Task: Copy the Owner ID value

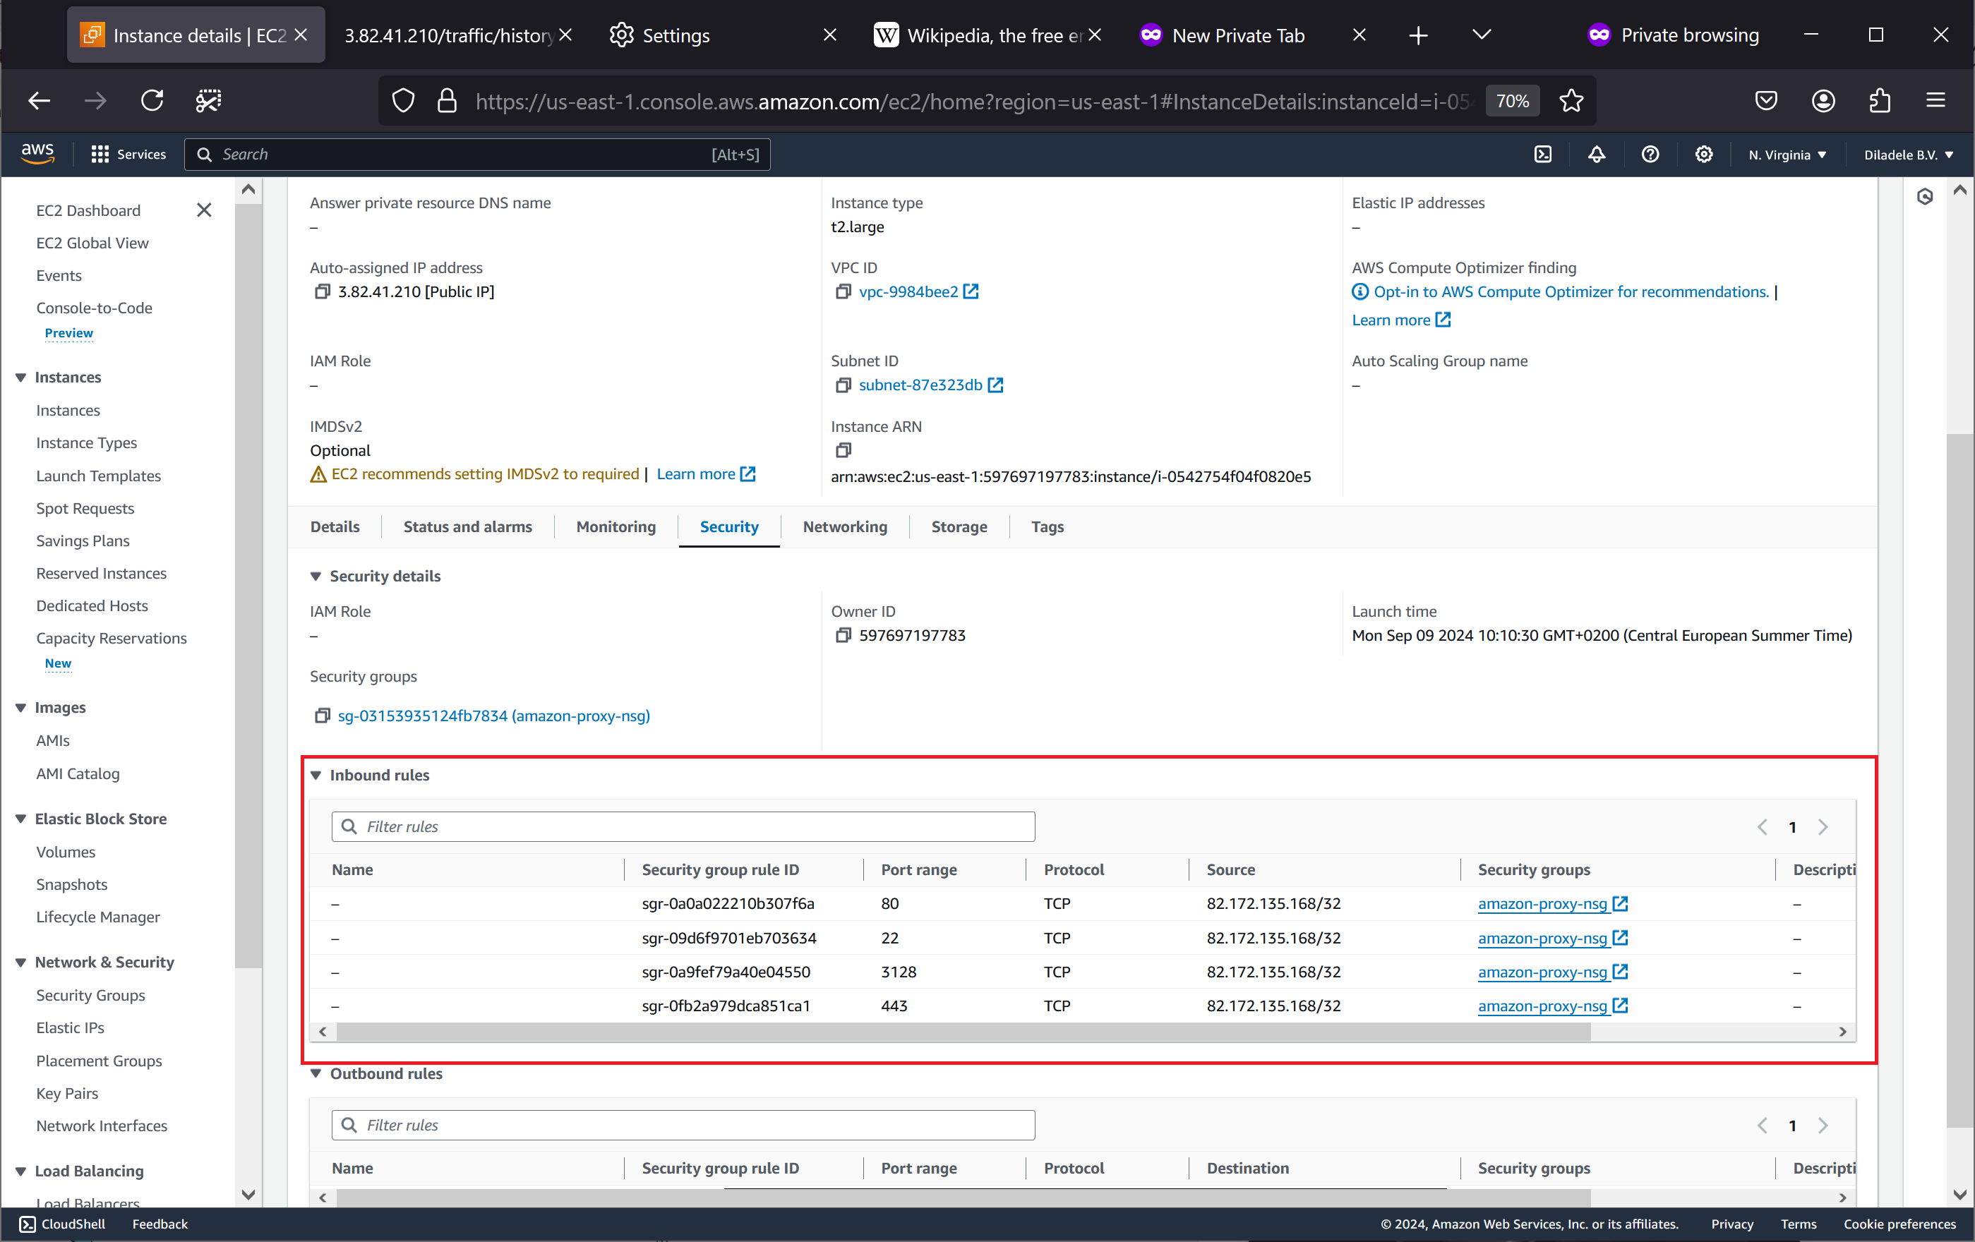Action: click(843, 635)
